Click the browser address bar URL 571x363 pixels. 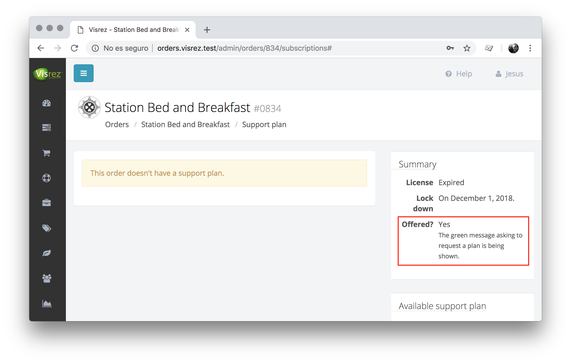(x=244, y=48)
